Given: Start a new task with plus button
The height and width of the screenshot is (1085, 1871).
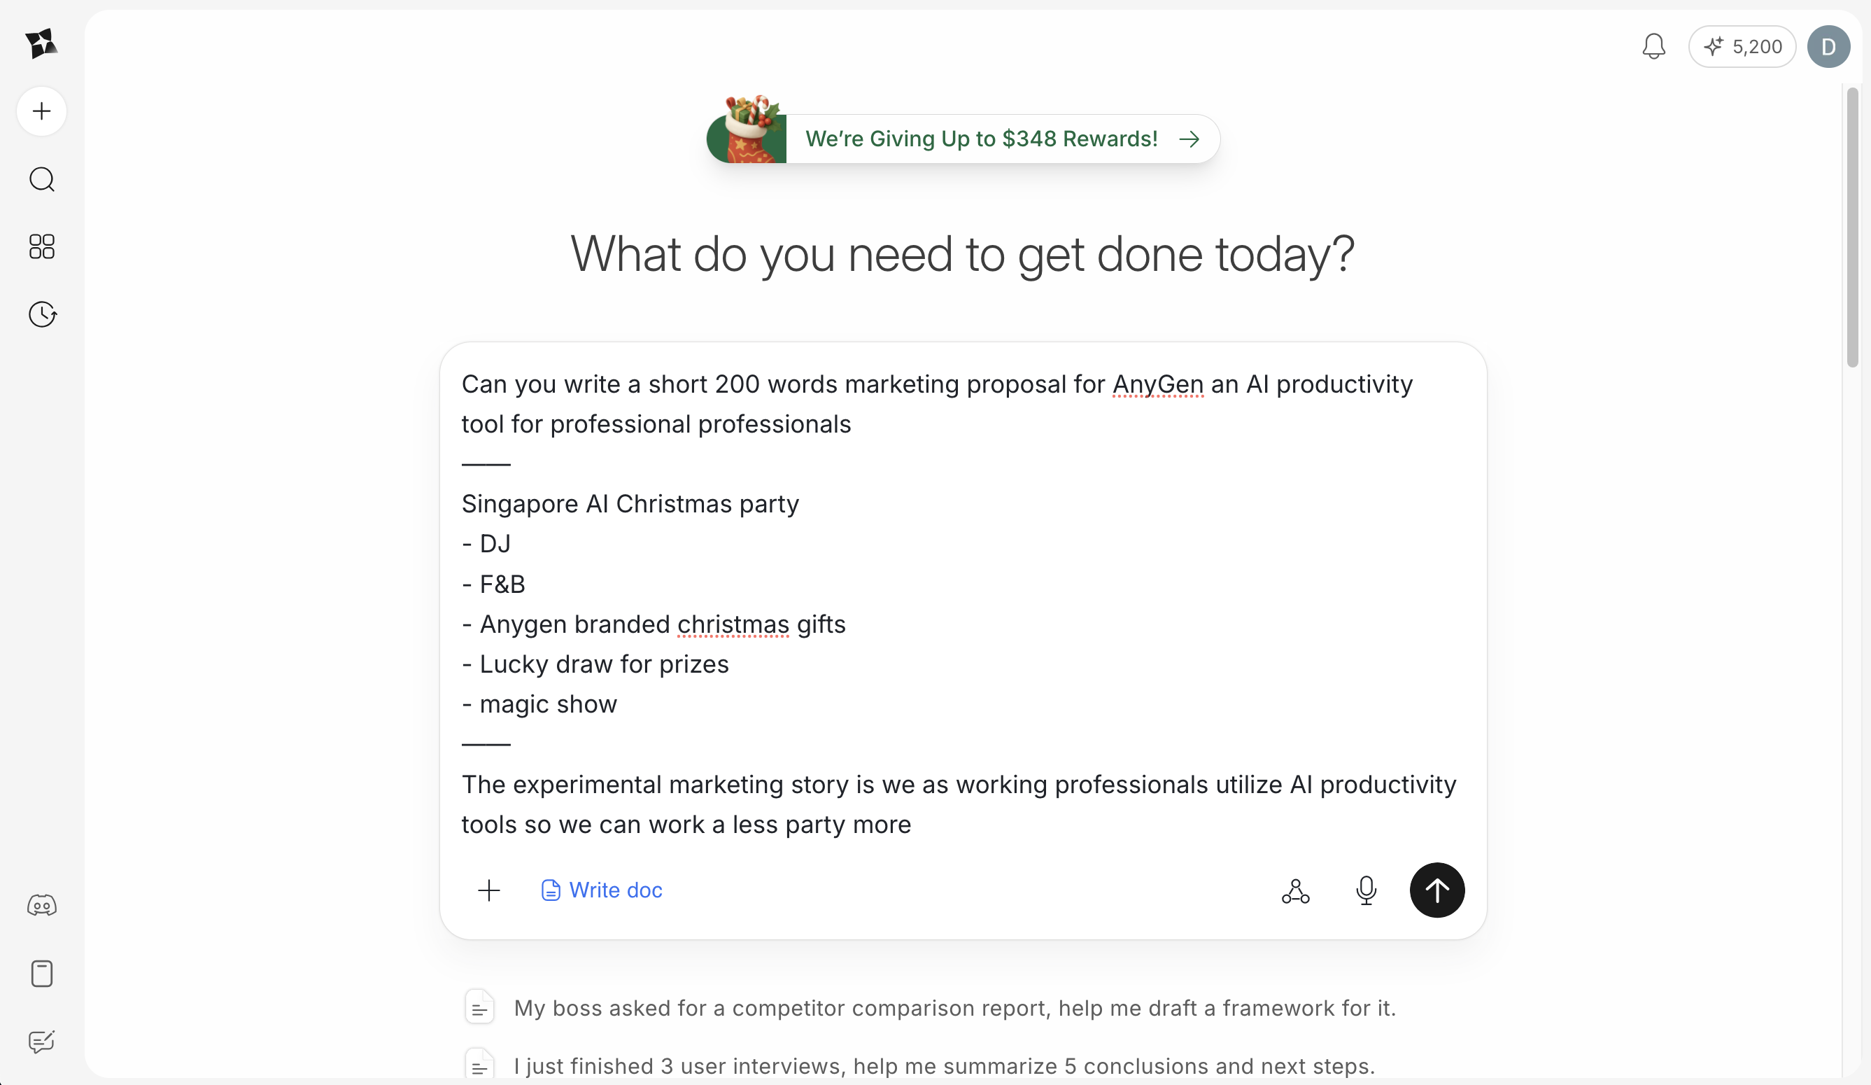Looking at the screenshot, I should tap(41, 111).
